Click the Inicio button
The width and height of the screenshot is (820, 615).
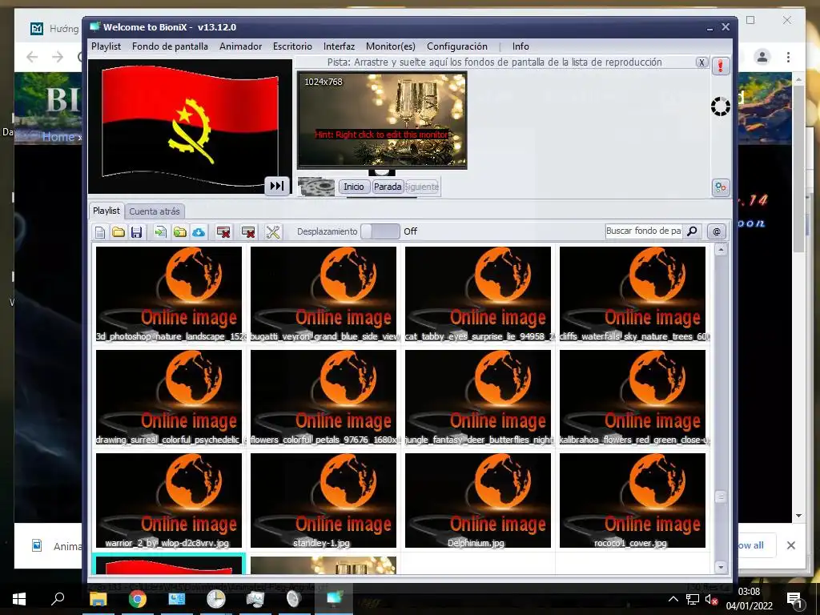[x=354, y=187]
